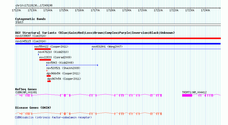Click the 17130k ruler tick label

pyautogui.click(x=32, y=10)
